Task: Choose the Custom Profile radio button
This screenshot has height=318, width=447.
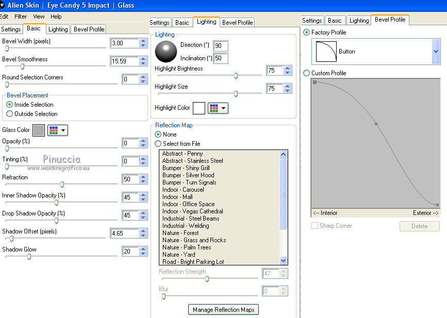Action: coord(307,73)
